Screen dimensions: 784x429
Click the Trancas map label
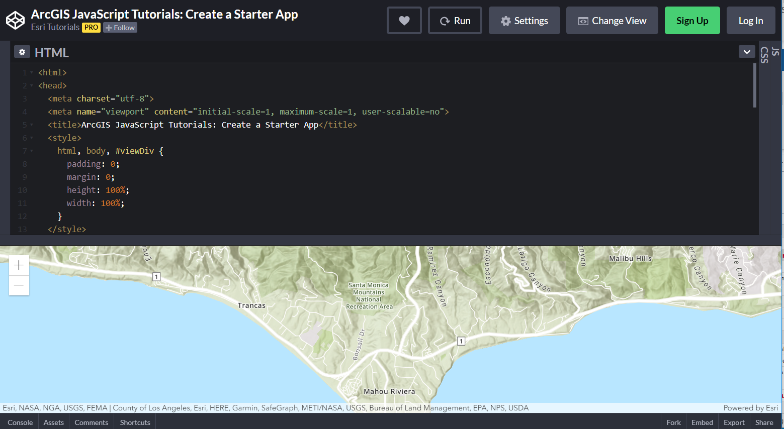point(251,305)
